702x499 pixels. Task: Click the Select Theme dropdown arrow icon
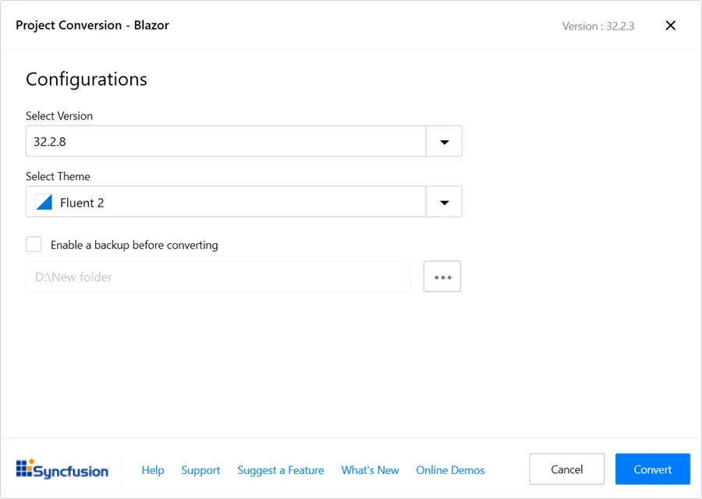tap(444, 201)
